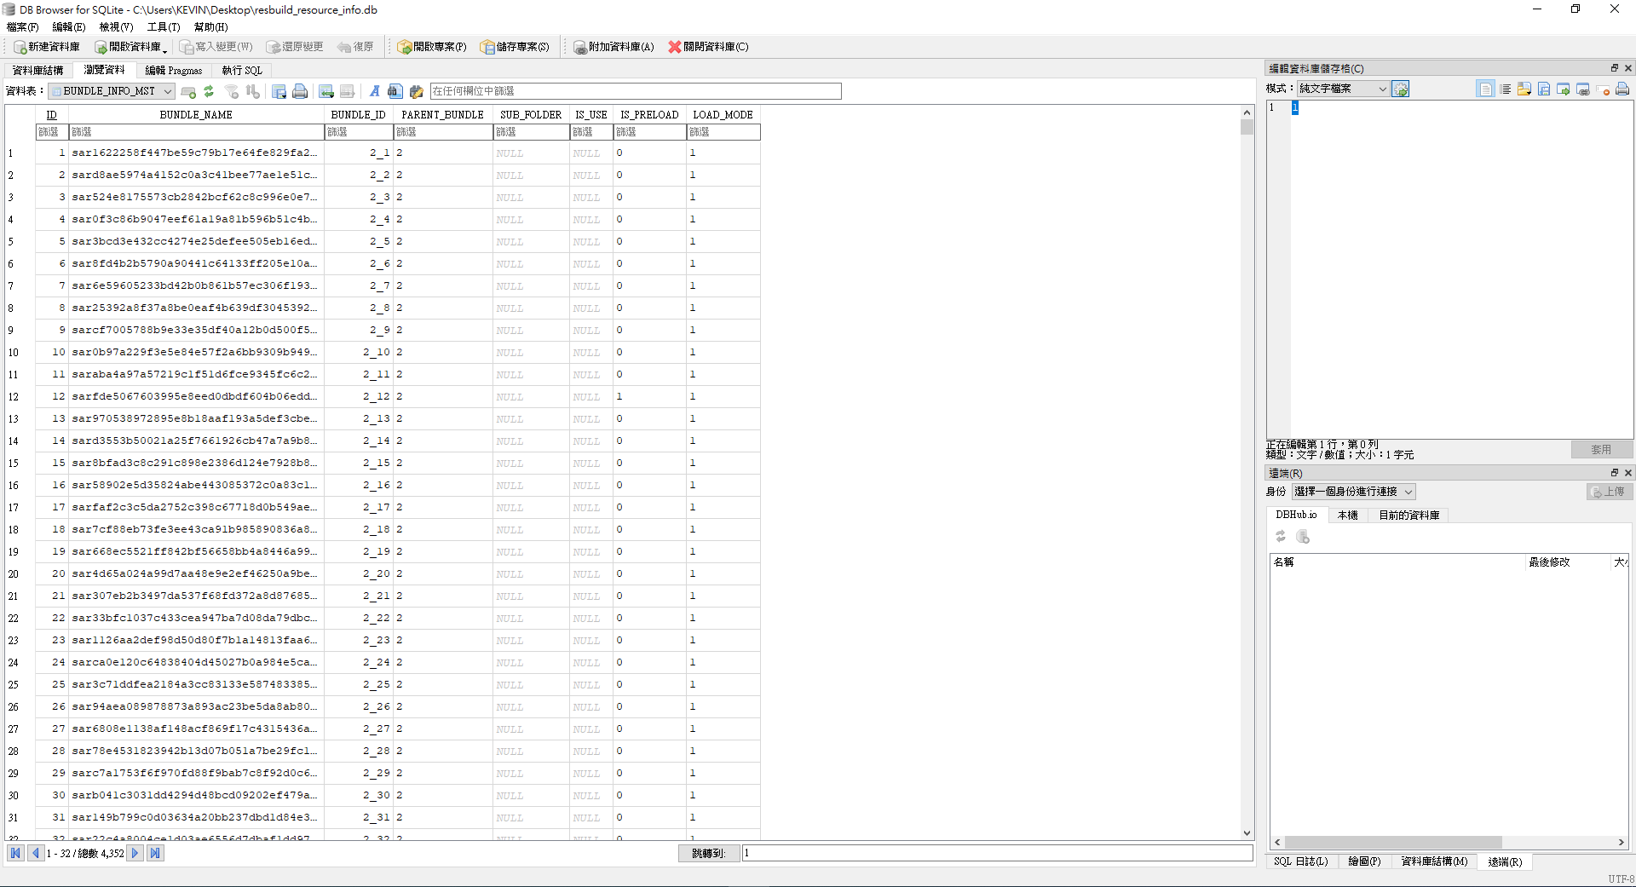
Task: Expand the 純文字檔案 mode dropdown
Action: pyautogui.click(x=1342, y=89)
